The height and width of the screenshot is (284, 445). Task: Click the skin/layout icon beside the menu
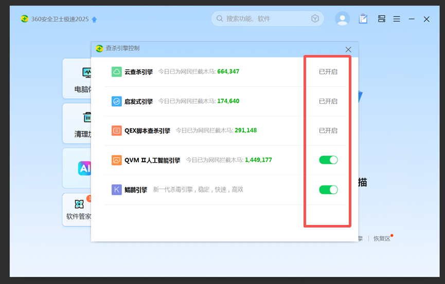[382, 19]
